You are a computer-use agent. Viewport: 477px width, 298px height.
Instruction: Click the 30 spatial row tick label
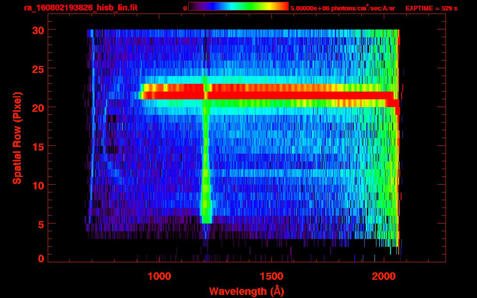(x=38, y=30)
